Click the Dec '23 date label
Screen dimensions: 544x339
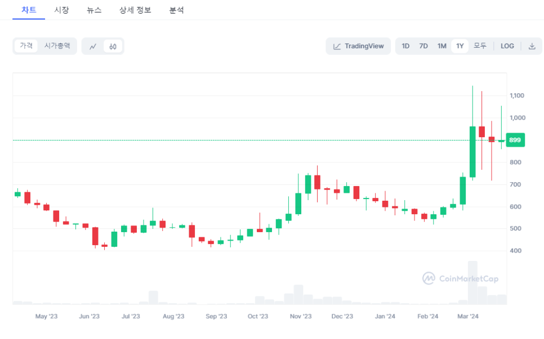click(x=342, y=316)
